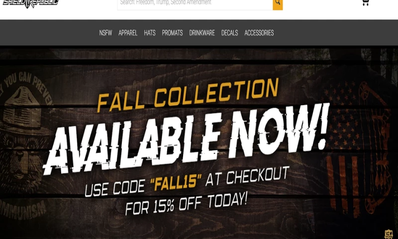Click the USE CODE text in the banner
398x239 pixels.
pos(115,188)
